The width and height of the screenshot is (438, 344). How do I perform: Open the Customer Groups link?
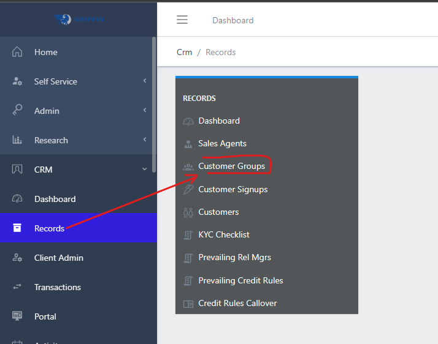click(231, 166)
